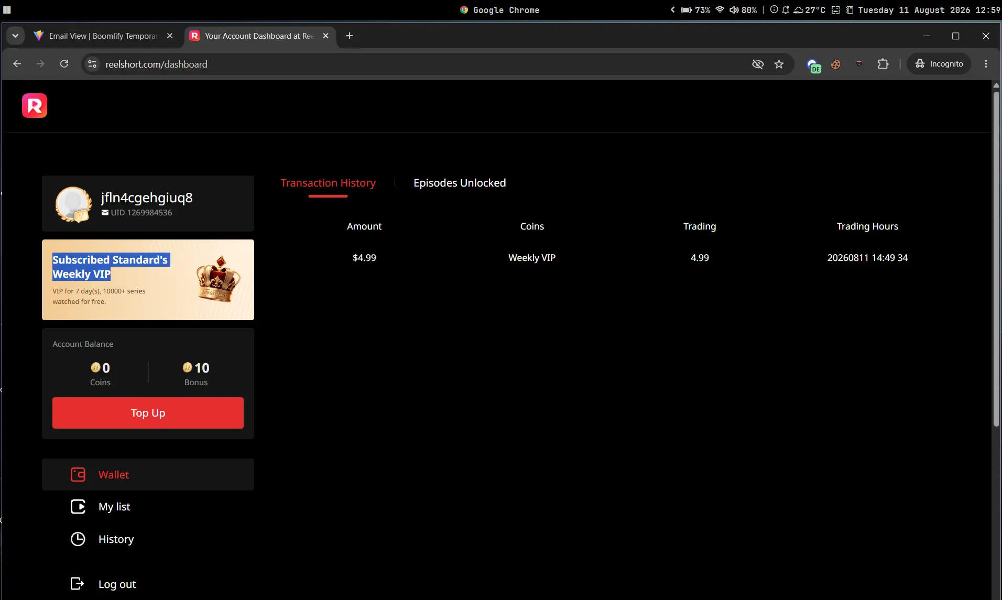Click the notification bell icon in the system bar
The image size is (1002, 600).
786,10
